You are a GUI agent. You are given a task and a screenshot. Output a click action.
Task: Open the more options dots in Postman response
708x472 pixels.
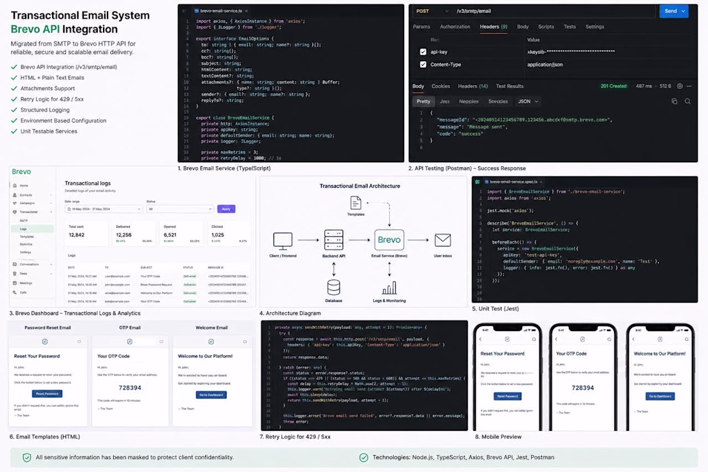pos(689,86)
